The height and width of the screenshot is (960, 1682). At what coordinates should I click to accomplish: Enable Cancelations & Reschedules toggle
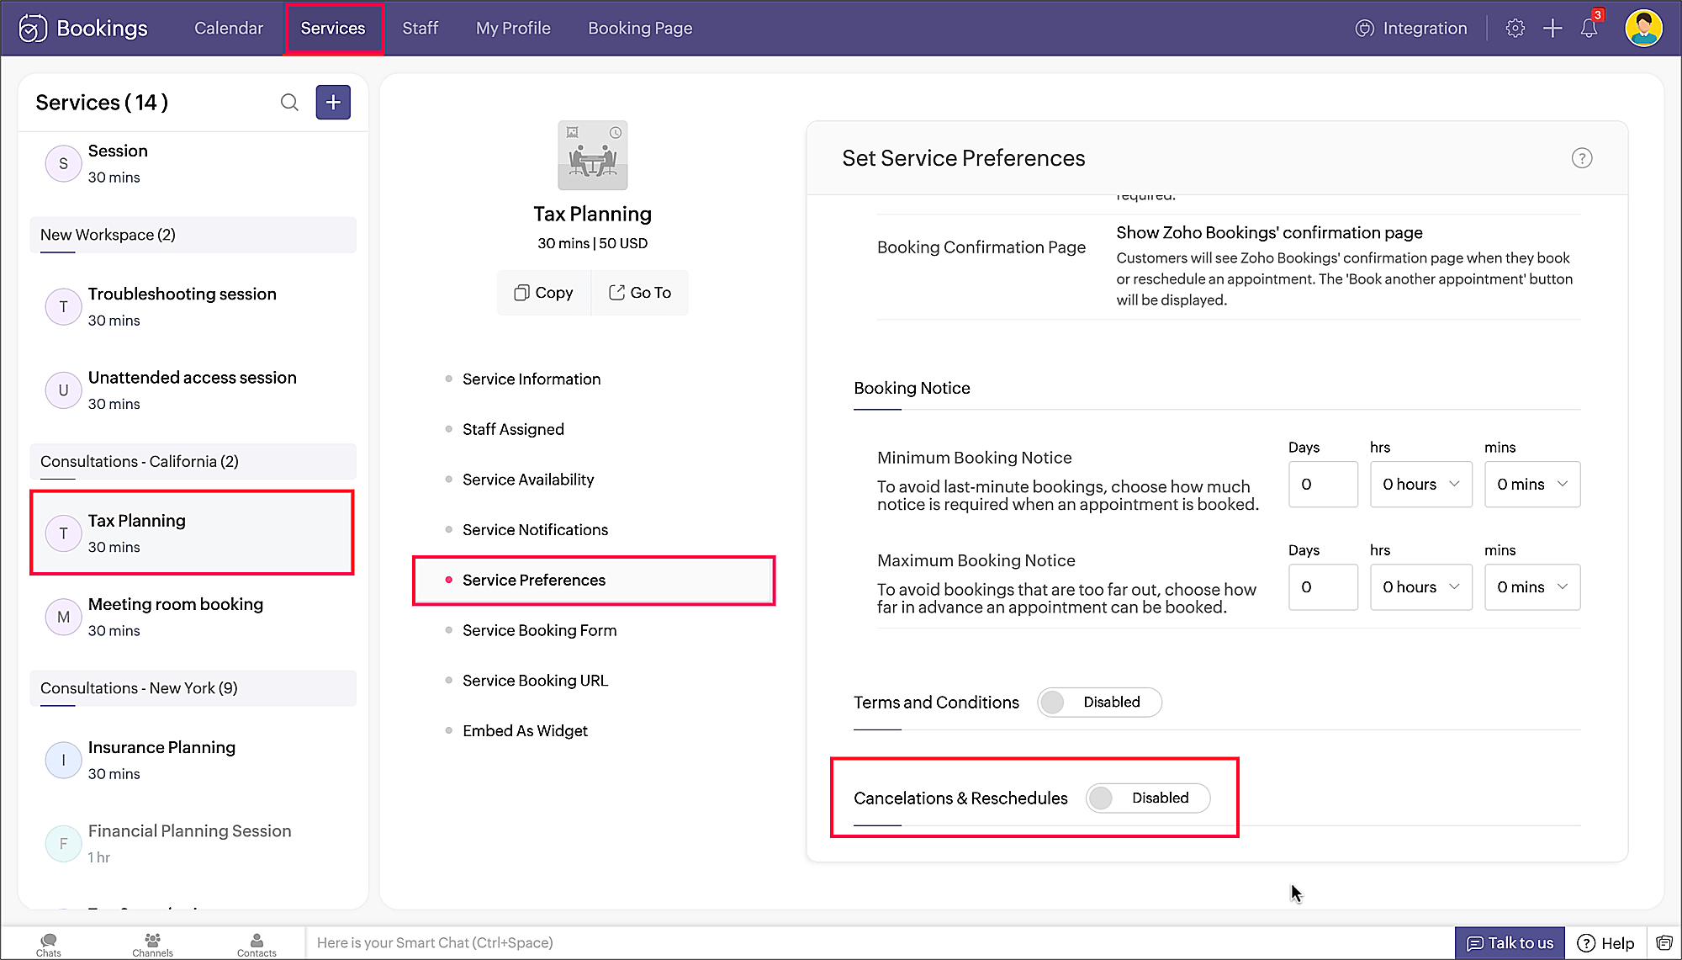tap(1147, 798)
